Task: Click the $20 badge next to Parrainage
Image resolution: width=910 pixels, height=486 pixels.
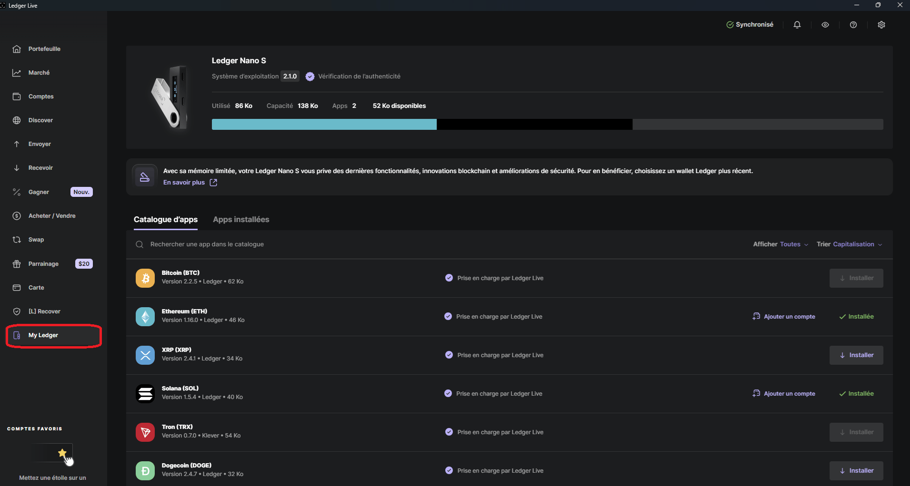Action: (x=84, y=264)
